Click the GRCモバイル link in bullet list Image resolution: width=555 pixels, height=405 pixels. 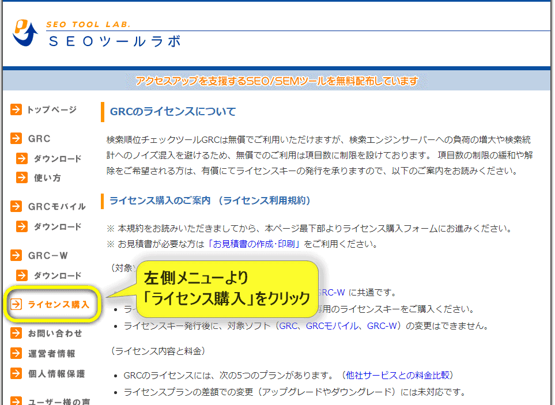coord(332,325)
